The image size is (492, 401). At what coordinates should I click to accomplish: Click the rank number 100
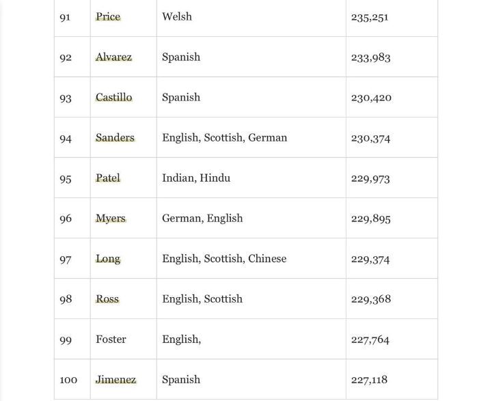tap(68, 380)
